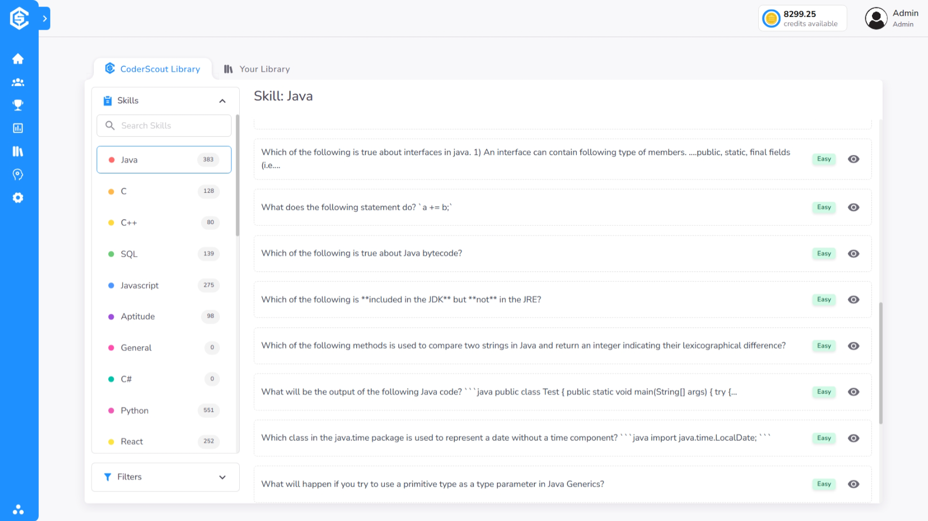Open the Candidates people icon in sidebar

(x=18, y=82)
